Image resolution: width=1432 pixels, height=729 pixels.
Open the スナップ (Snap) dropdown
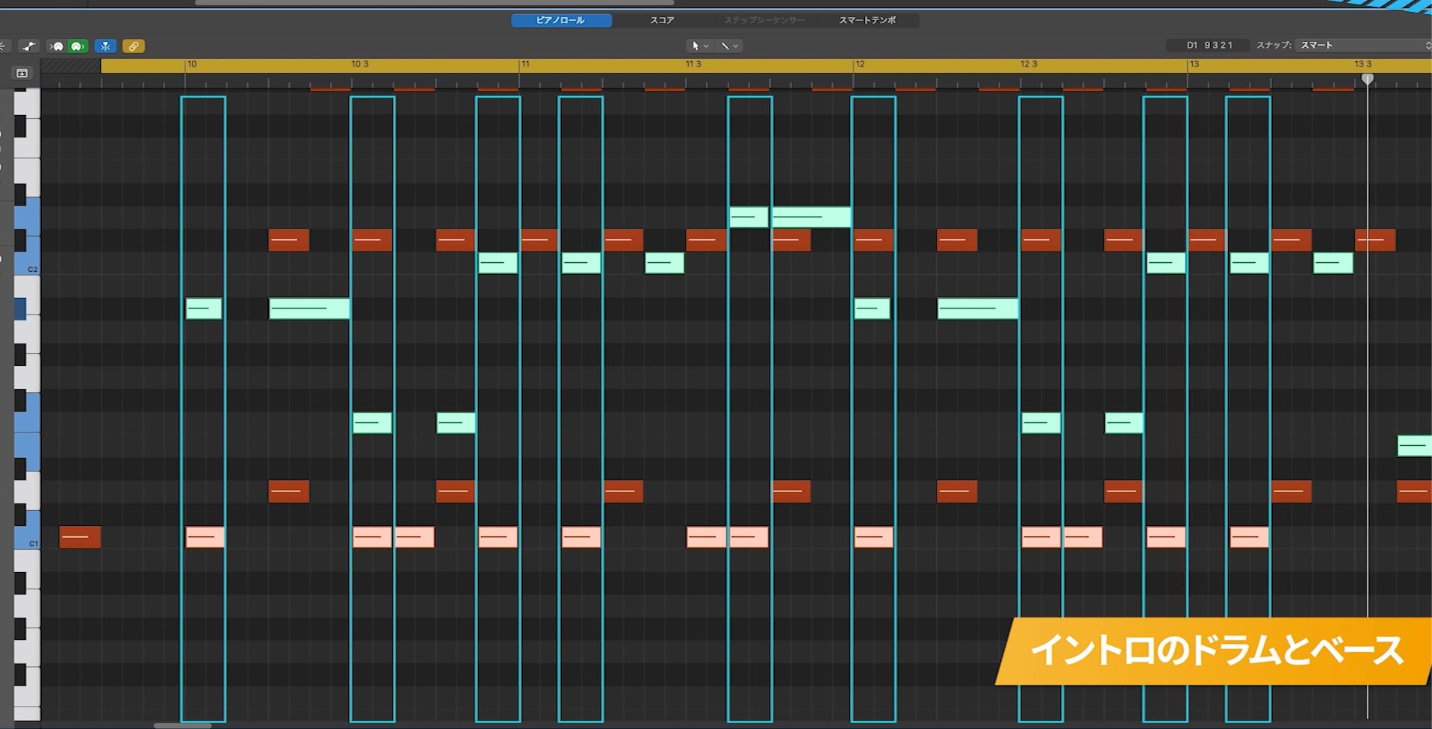pyautogui.click(x=1363, y=46)
